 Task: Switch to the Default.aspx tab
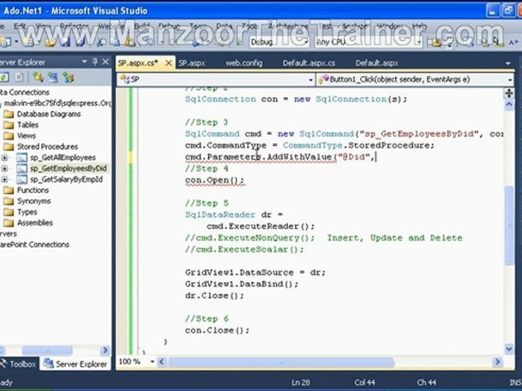click(x=376, y=63)
